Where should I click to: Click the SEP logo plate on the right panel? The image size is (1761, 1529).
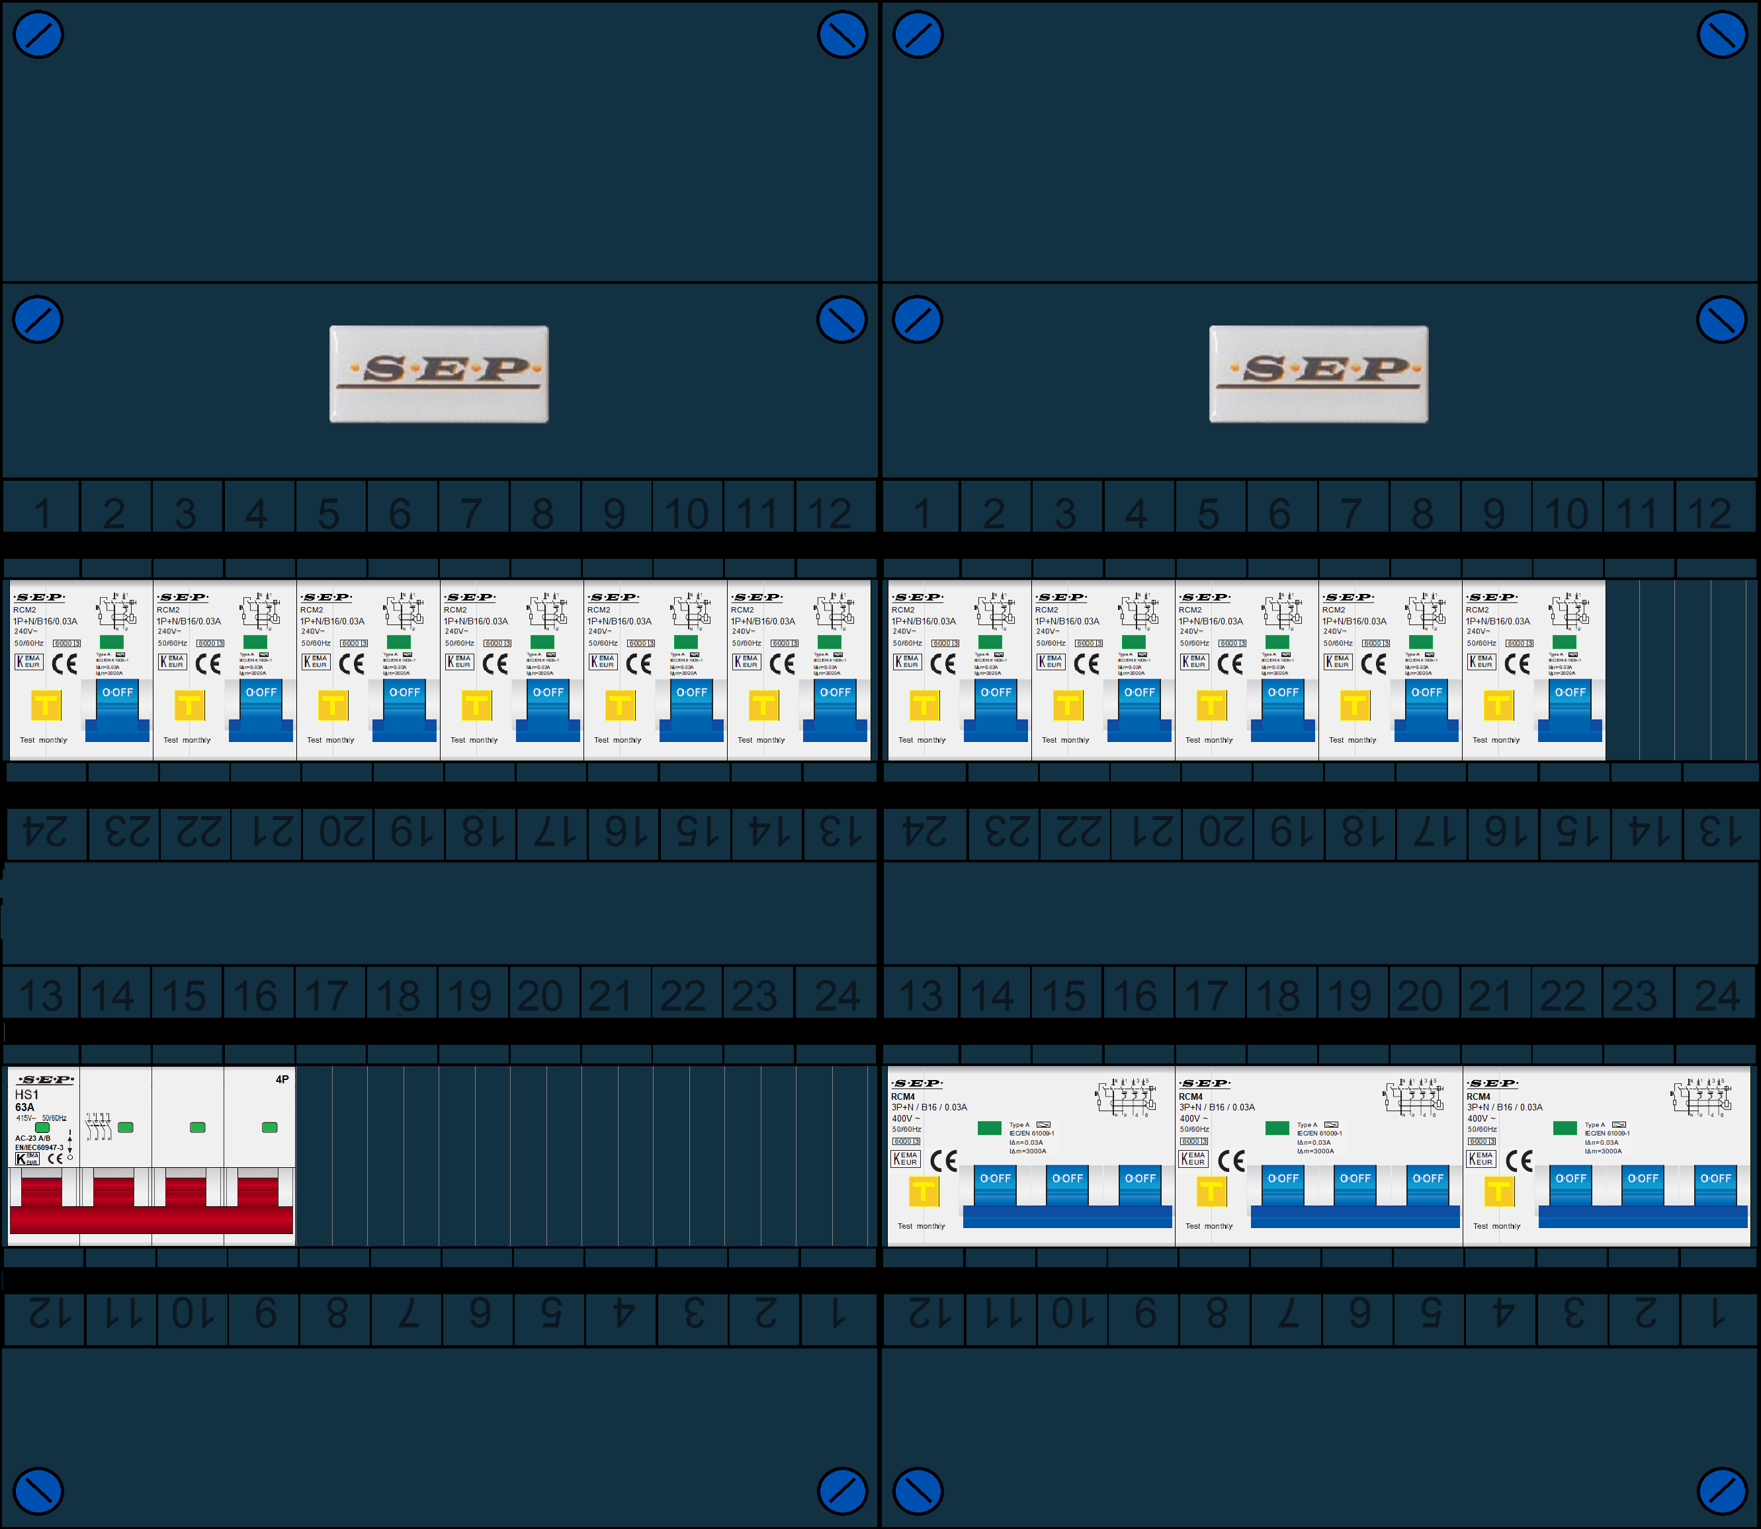(x=1318, y=374)
